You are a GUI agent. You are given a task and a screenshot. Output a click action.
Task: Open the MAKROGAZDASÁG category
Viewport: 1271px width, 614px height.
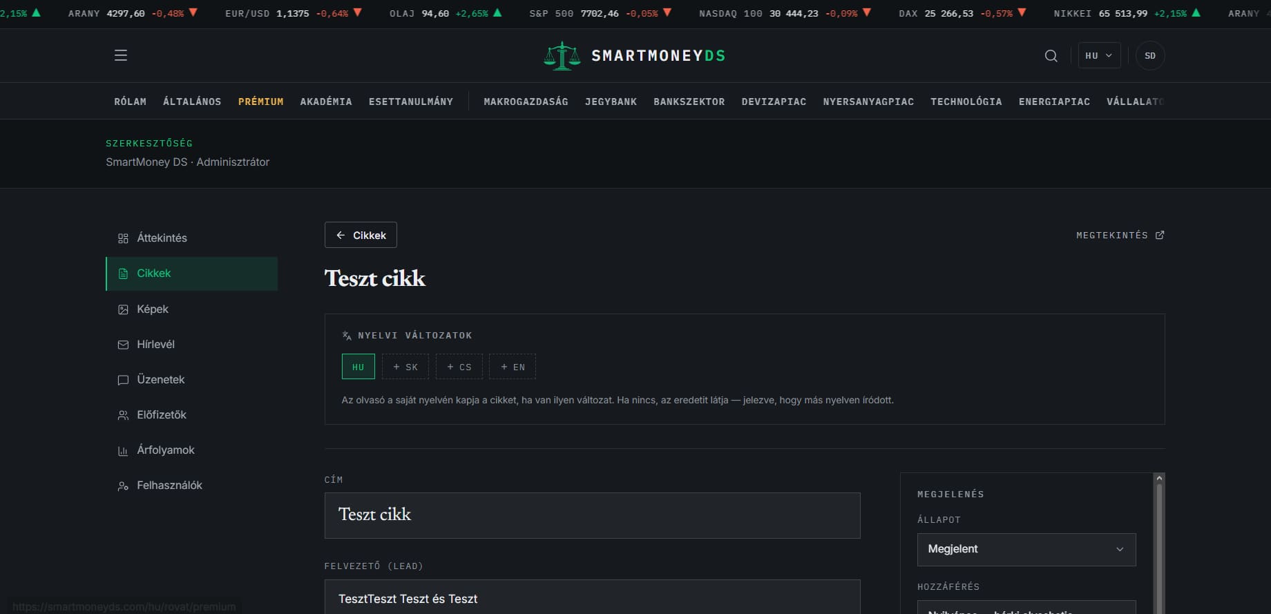pyautogui.click(x=526, y=102)
